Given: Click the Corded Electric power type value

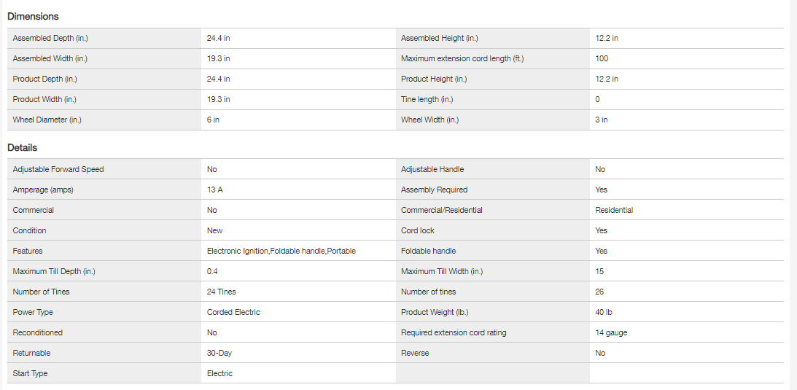Looking at the screenshot, I should [233, 312].
